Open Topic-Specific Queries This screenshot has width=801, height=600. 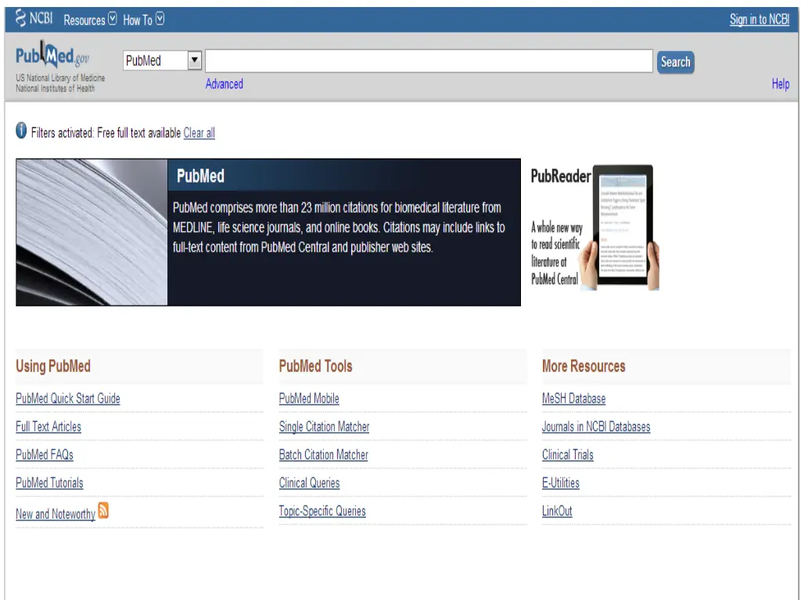coord(322,511)
